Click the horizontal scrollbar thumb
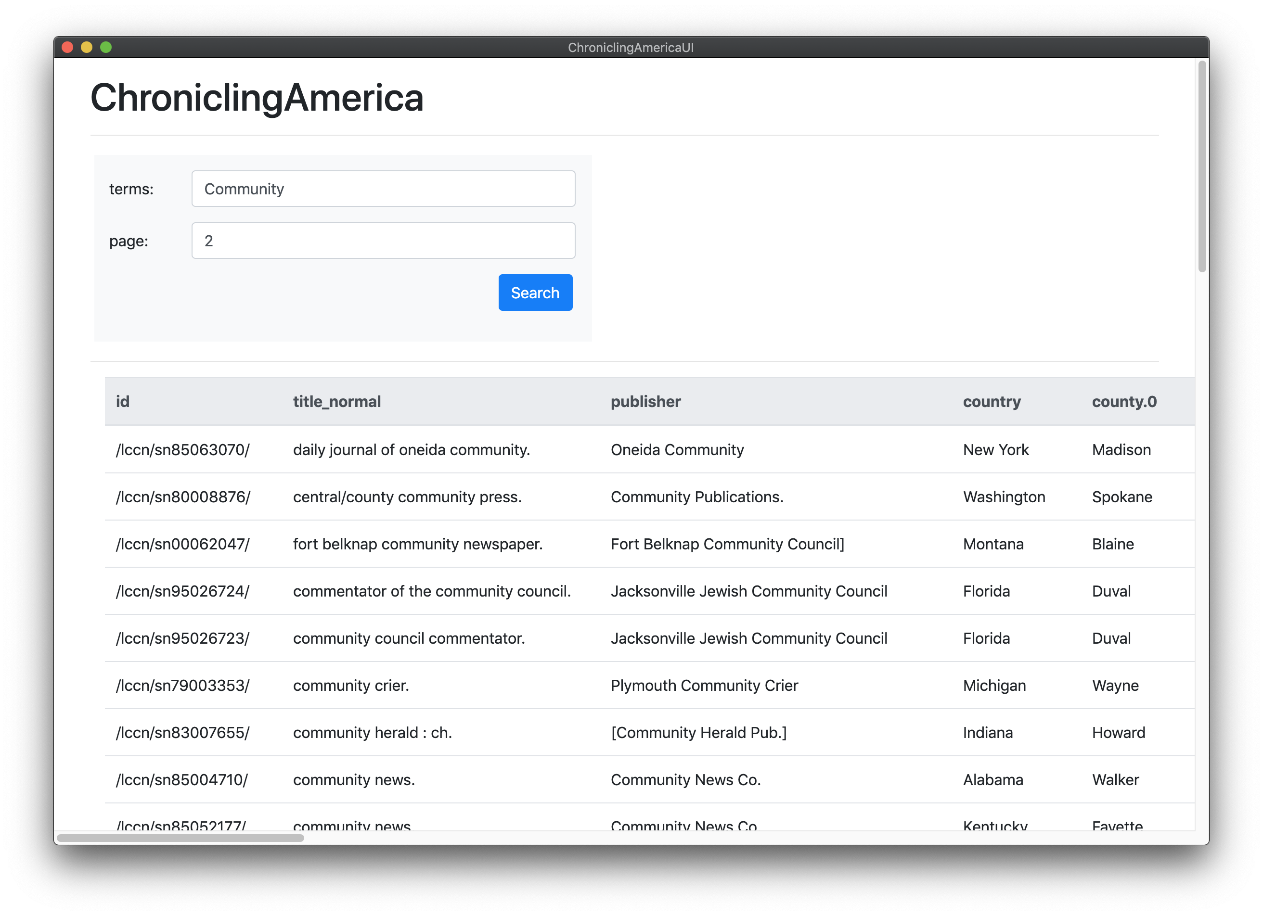The height and width of the screenshot is (916, 1263). point(180,838)
